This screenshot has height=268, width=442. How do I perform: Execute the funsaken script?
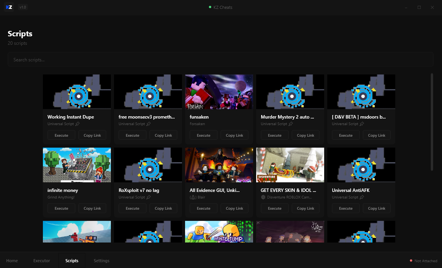pyautogui.click(x=204, y=135)
